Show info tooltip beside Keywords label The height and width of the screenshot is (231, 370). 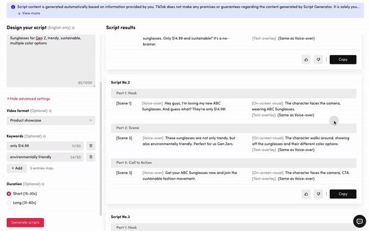click(45, 136)
